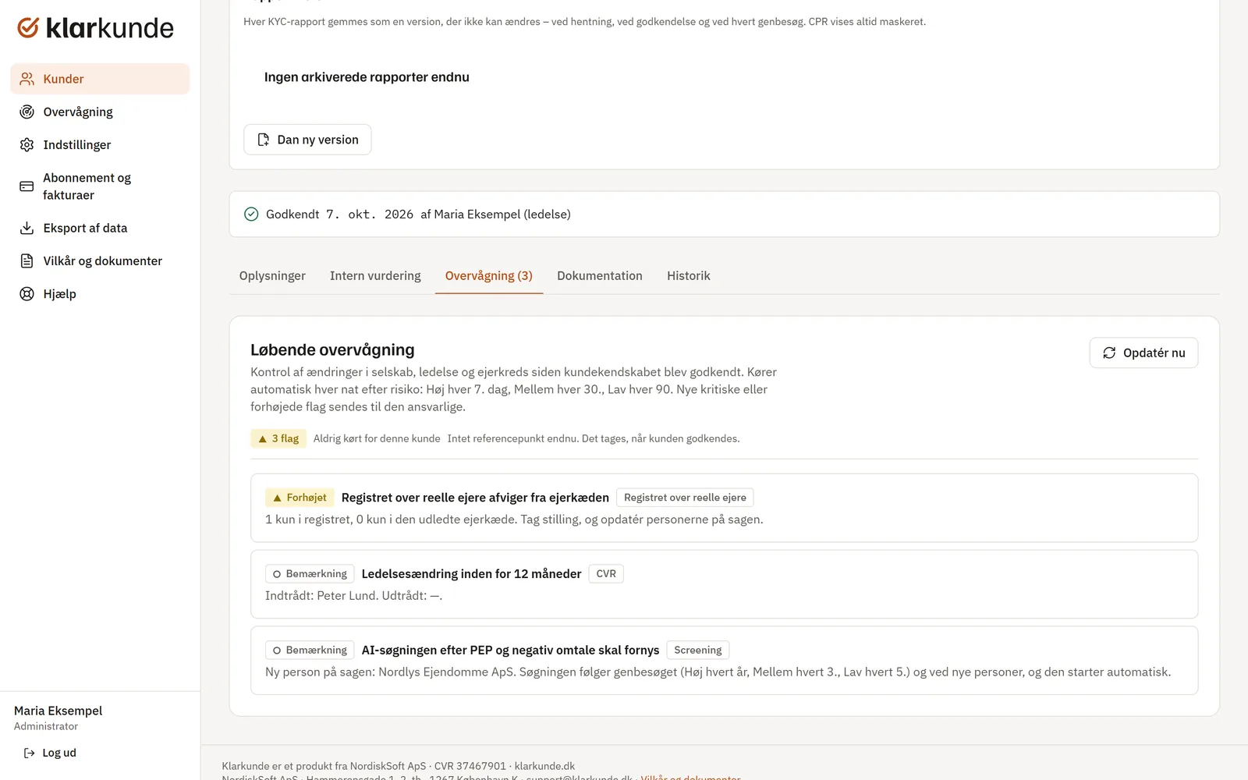
Task: Click the file icon in Dan ny version
Action: [x=264, y=140]
